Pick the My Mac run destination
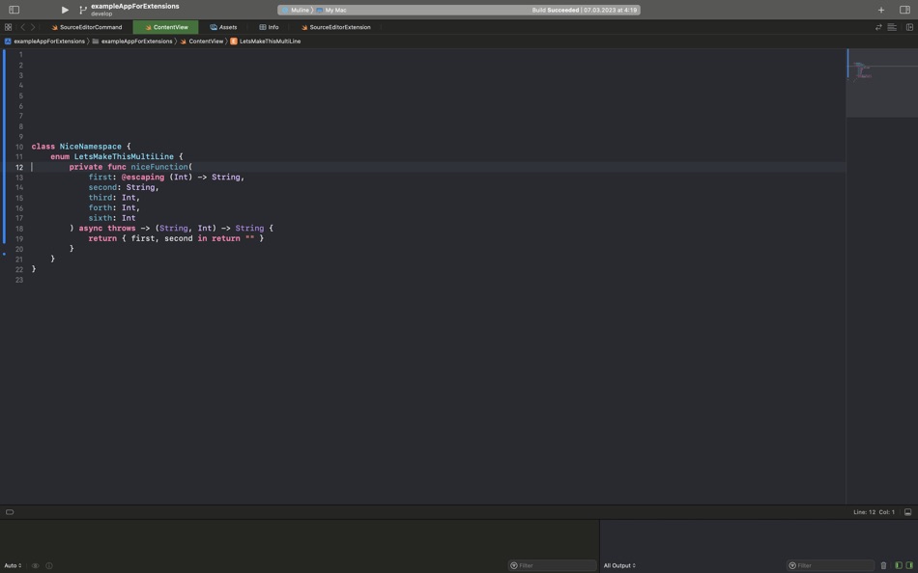 click(332, 10)
